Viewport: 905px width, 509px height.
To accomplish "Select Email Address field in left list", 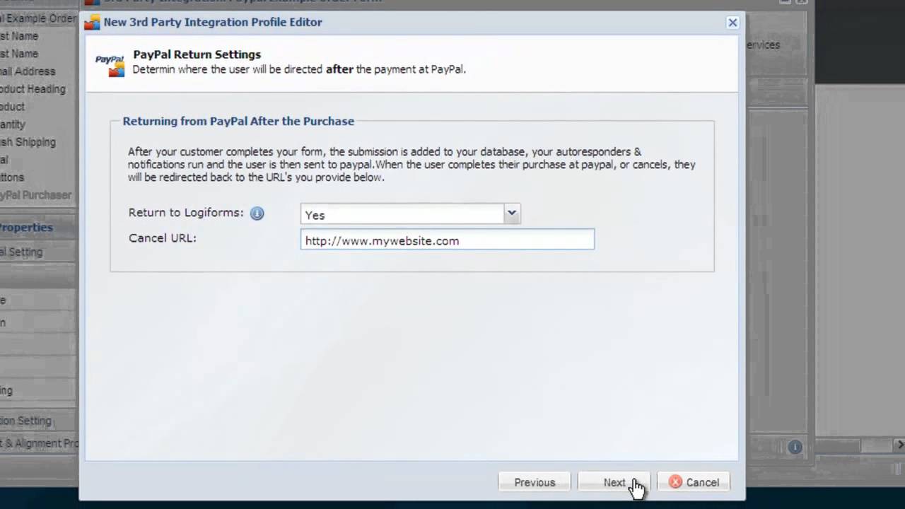I will click(28, 71).
